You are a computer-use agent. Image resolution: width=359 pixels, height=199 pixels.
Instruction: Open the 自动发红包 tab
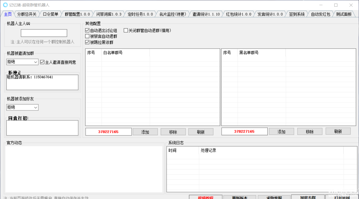click(x=320, y=14)
